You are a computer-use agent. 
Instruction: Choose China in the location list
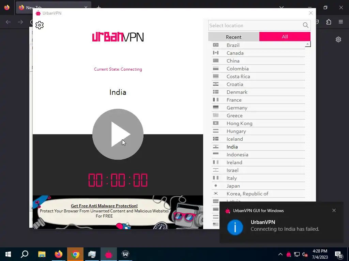point(258,61)
